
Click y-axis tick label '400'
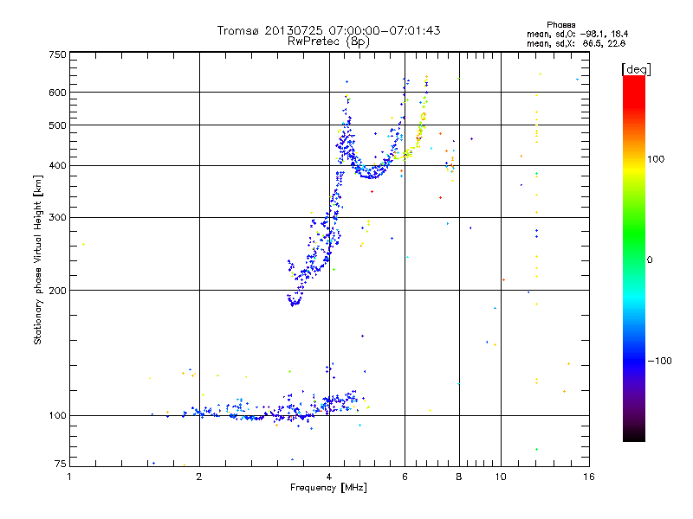click(x=57, y=166)
